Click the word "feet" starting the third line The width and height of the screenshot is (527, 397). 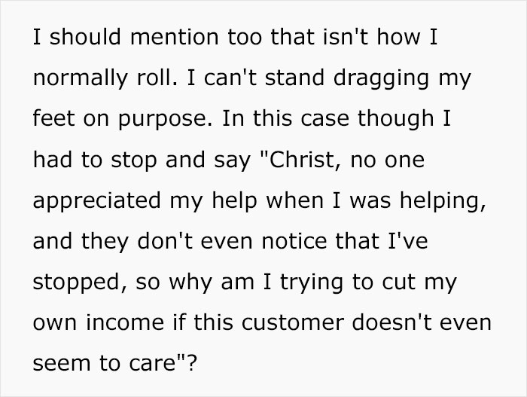(x=53, y=121)
